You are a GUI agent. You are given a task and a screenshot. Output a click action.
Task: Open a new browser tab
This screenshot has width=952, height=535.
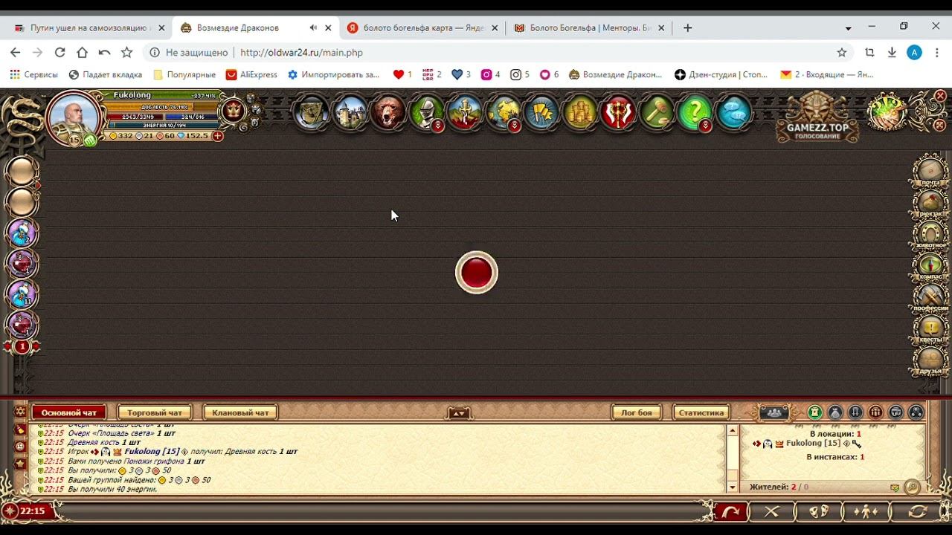coord(687,28)
